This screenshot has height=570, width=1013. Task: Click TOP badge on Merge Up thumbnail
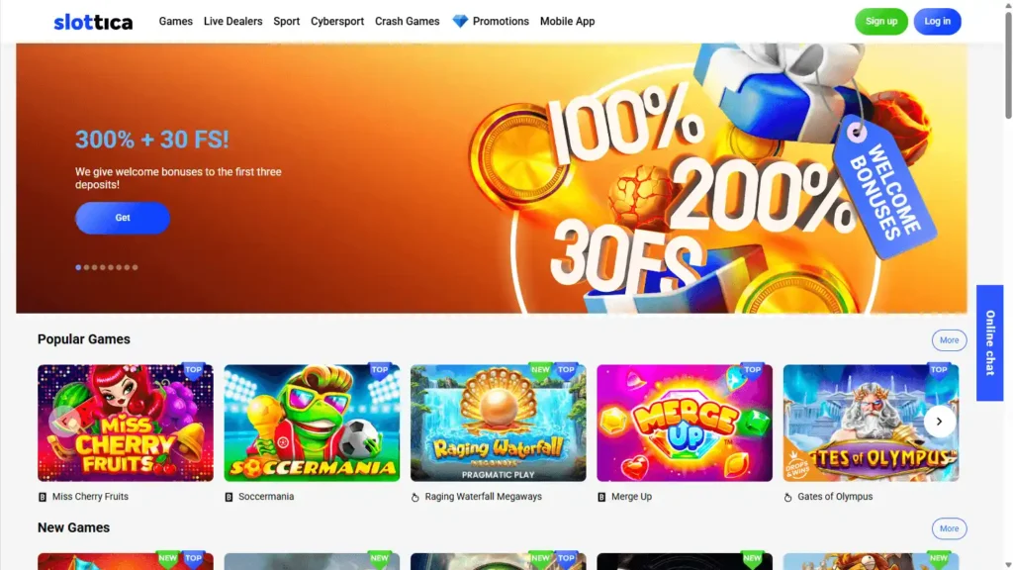(752, 370)
